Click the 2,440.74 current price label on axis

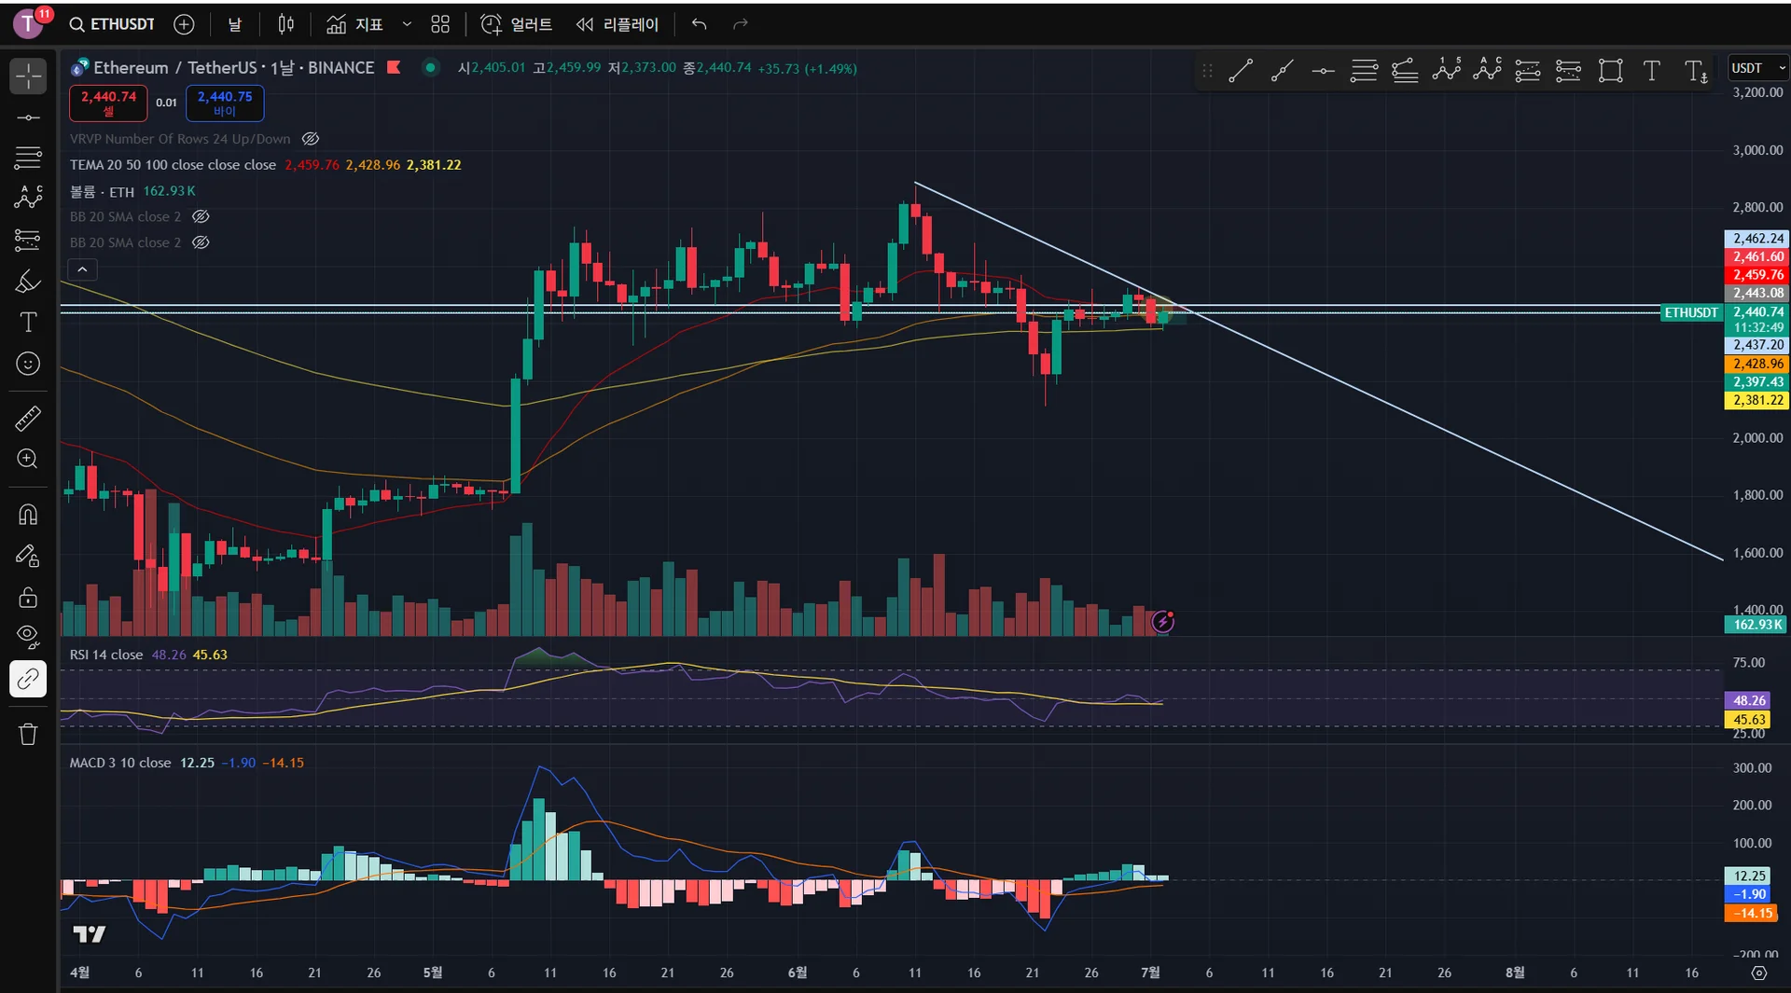[x=1757, y=312]
